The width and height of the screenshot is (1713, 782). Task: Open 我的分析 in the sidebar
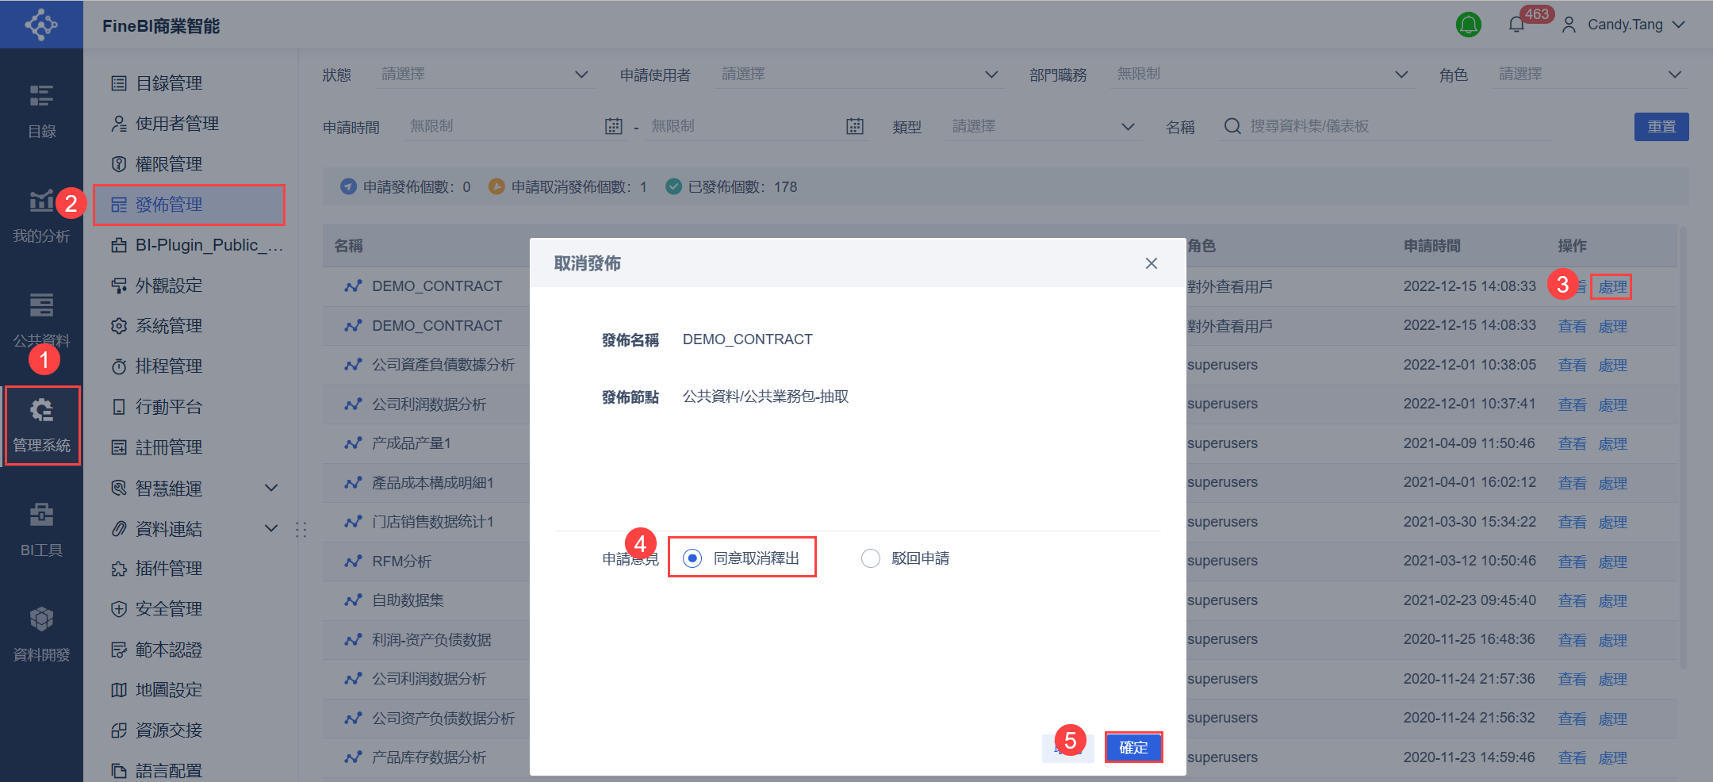(x=41, y=215)
